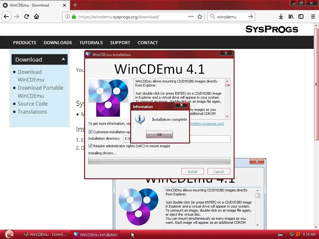
Task: Click the WinCDEmu discs logo in installer
Action: tap(108, 97)
